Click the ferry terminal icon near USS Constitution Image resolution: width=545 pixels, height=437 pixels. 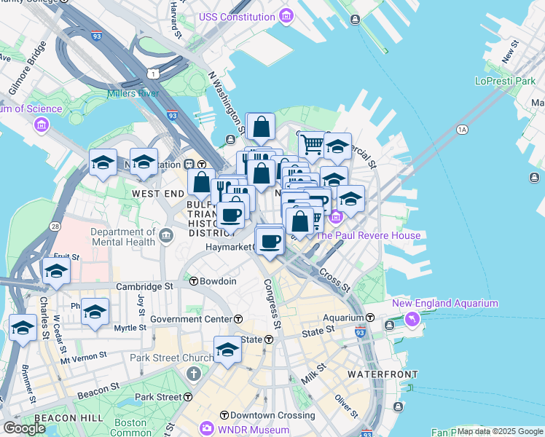pyautogui.click(x=355, y=20)
